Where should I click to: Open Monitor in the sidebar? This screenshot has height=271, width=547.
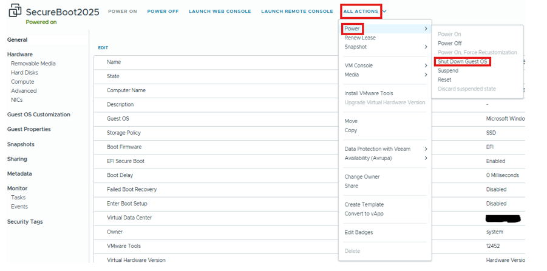17,188
